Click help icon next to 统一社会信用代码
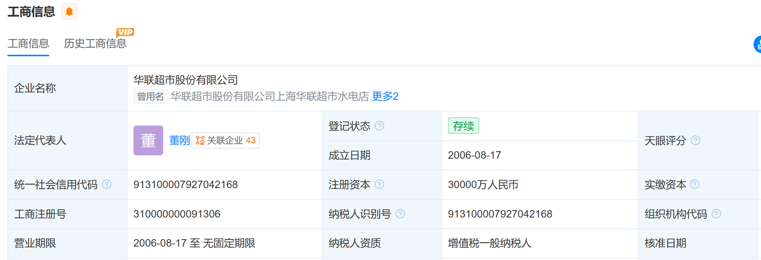 [107, 184]
